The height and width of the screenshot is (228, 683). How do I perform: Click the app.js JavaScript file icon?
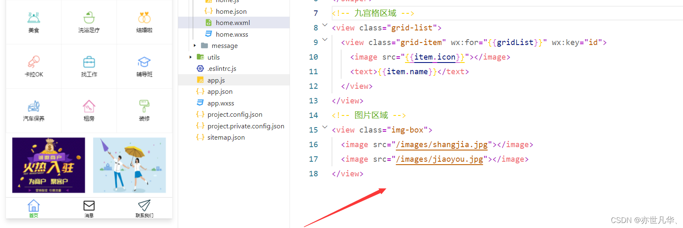[200, 80]
